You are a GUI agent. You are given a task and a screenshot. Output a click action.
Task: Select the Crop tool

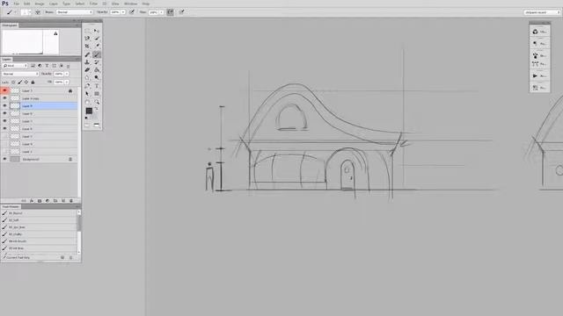[87, 47]
